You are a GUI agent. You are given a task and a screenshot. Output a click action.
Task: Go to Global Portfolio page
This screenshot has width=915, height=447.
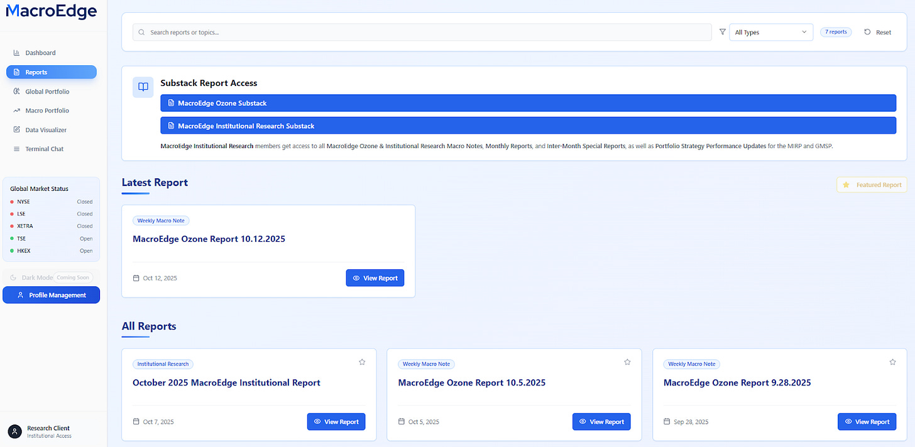pos(51,92)
